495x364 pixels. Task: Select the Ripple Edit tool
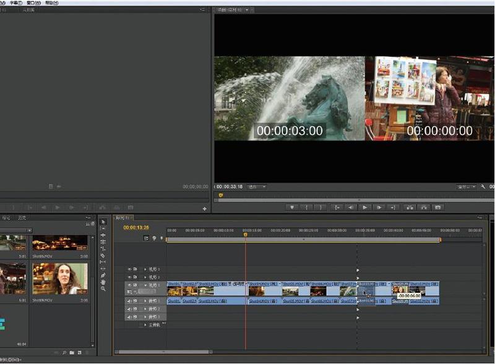click(103, 235)
